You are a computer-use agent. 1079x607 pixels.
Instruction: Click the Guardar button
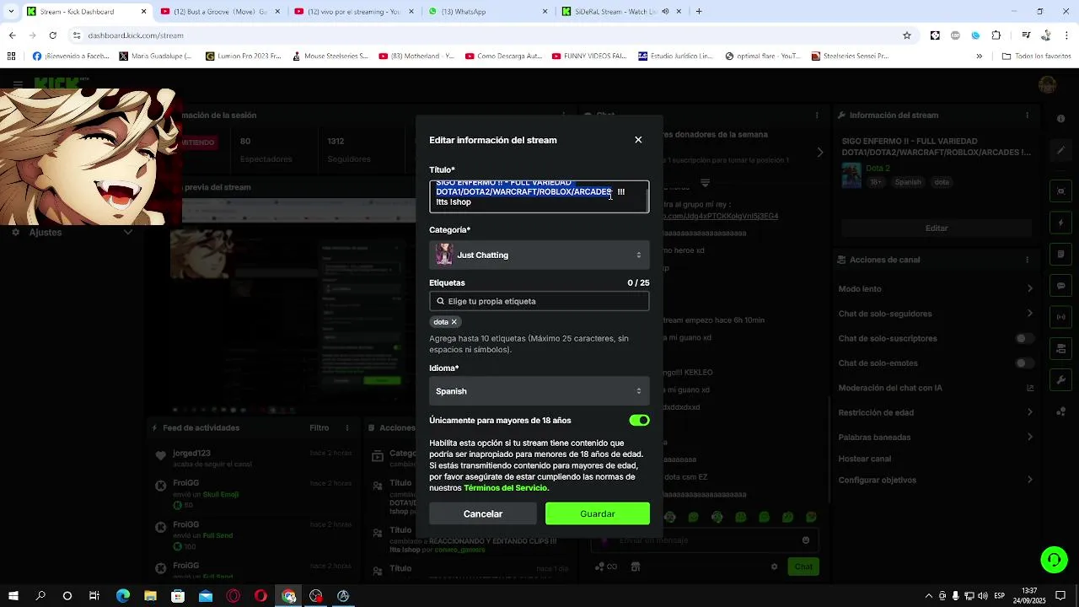pyautogui.click(x=598, y=513)
